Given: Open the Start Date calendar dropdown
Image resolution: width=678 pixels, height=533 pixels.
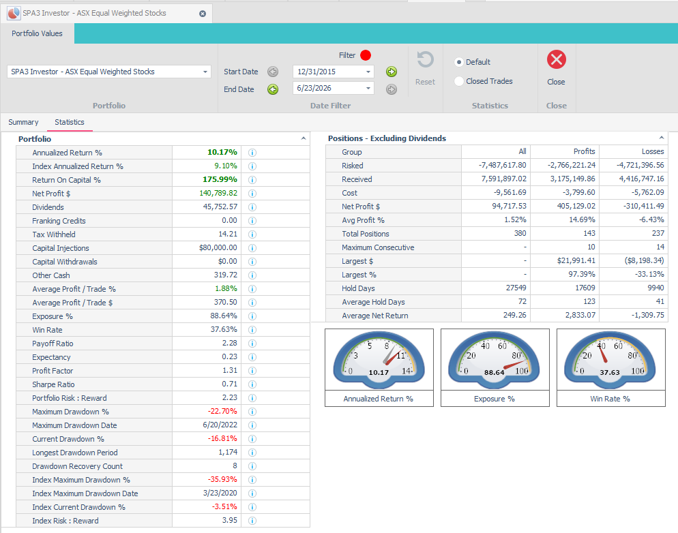Looking at the screenshot, I should point(368,72).
